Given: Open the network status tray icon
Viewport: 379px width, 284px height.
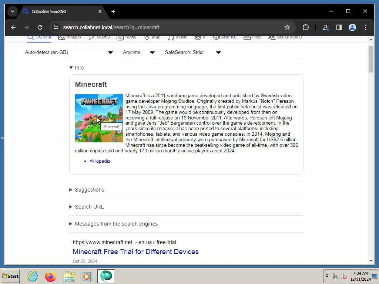Looking at the screenshot, I should (x=335, y=276).
